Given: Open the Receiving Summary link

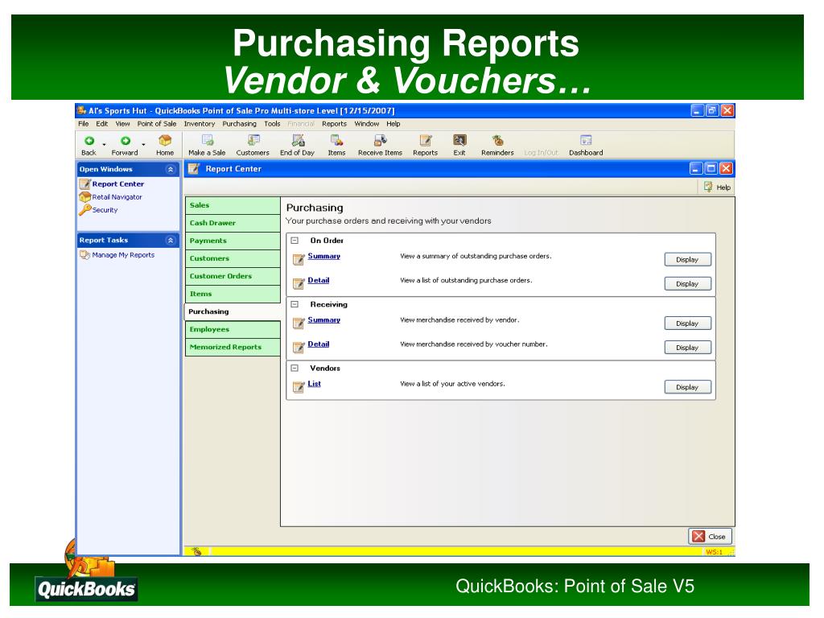Looking at the screenshot, I should point(323,319).
